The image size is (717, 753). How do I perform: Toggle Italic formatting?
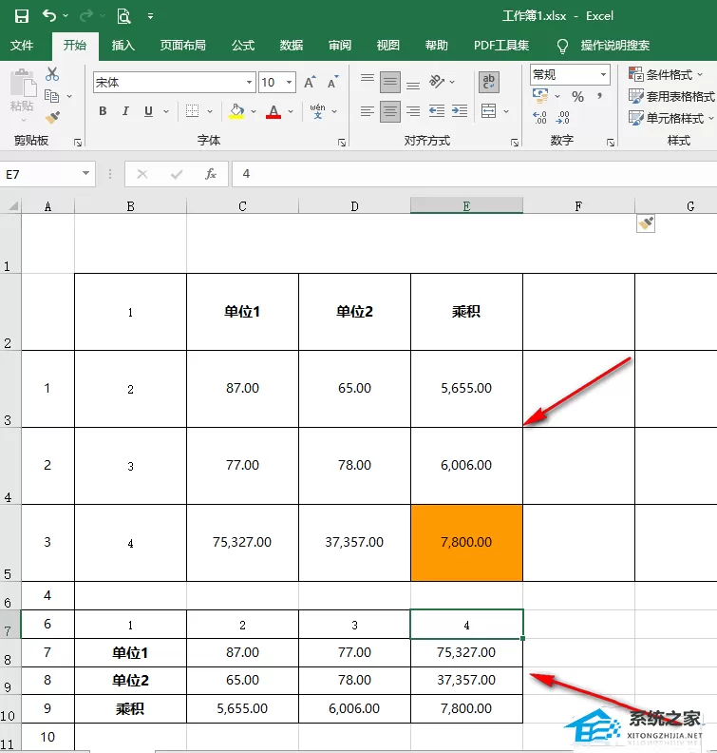(x=125, y=111)
